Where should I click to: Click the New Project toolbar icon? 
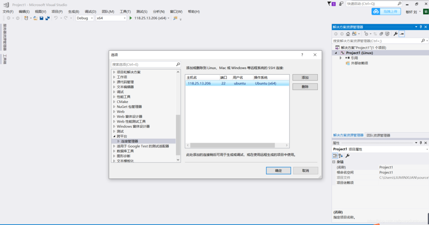pyautogui.click(x=26, y=18)
